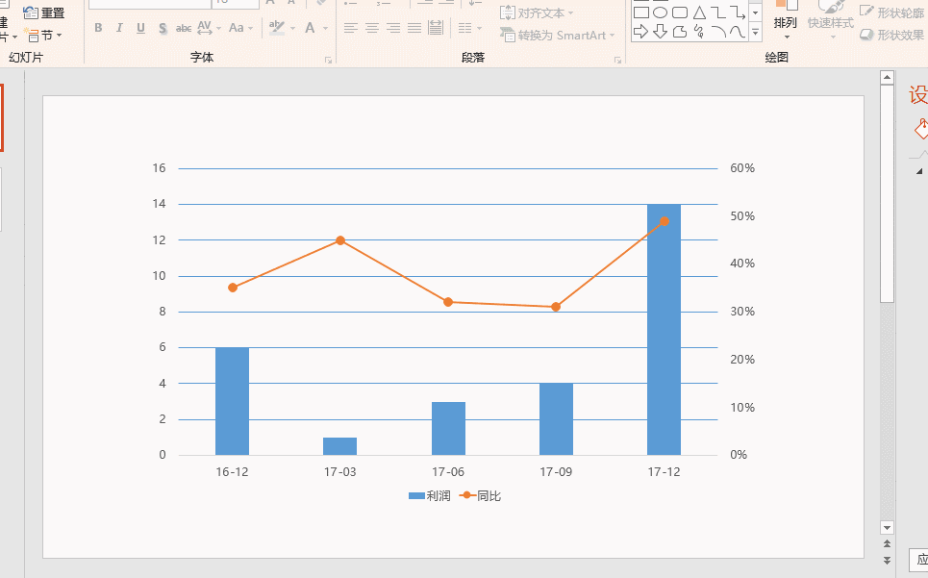The height and width of the screenshot is (578, 928).
Task: Select the Oval shape
Action: click(x=661, y=13)
